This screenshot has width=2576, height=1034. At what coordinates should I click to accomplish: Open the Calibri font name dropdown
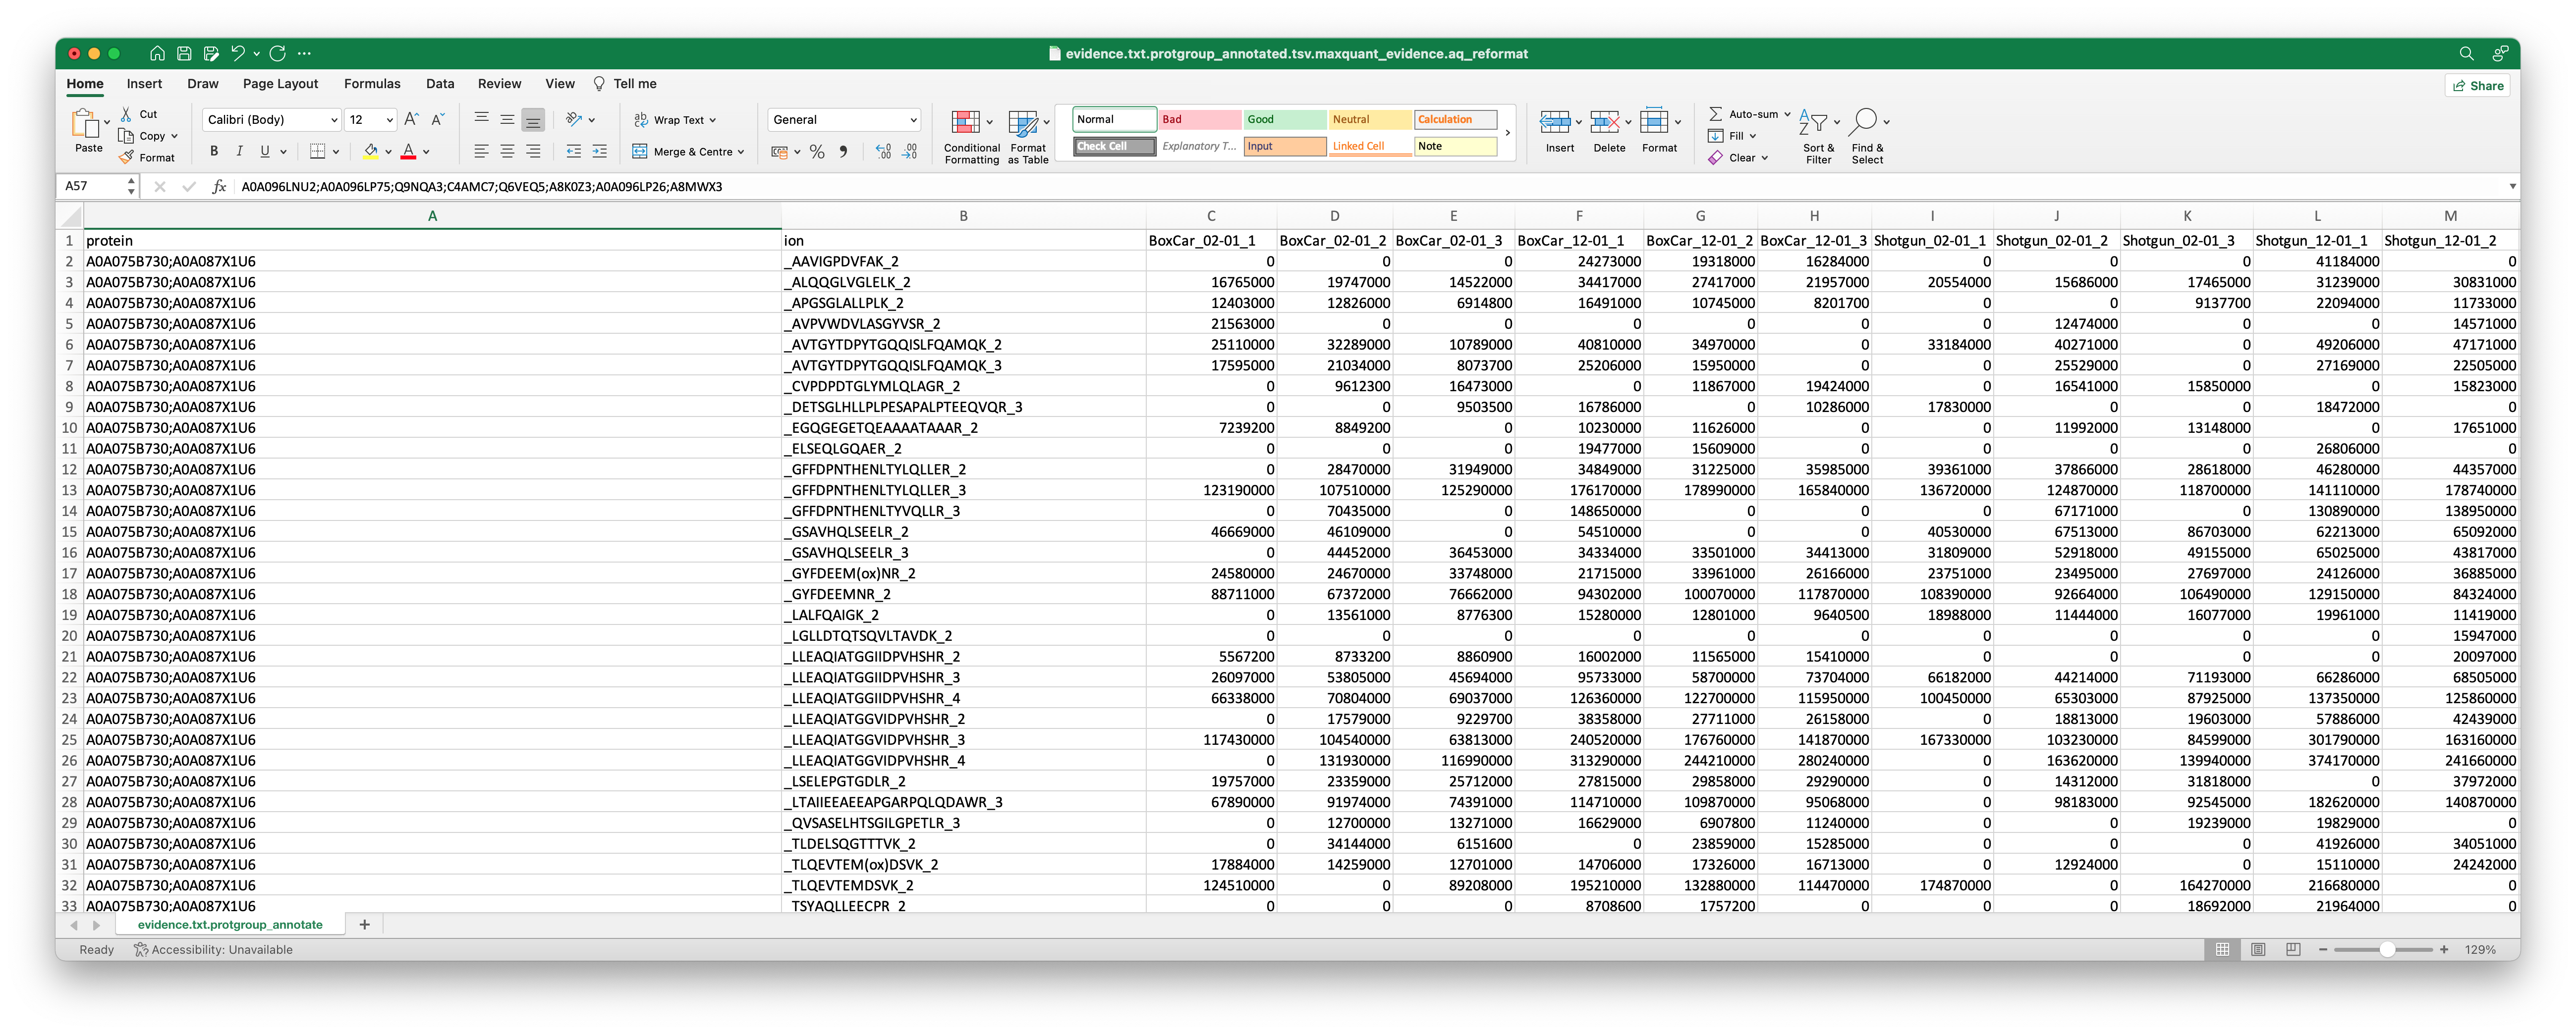pyautogui.click(x=334, y=120)
